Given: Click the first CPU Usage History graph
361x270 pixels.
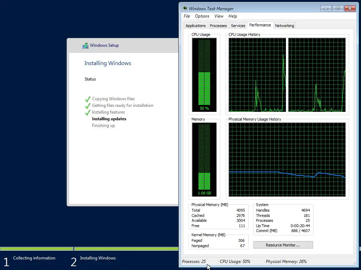Looking at the screenshot, I should pos(257,75).
